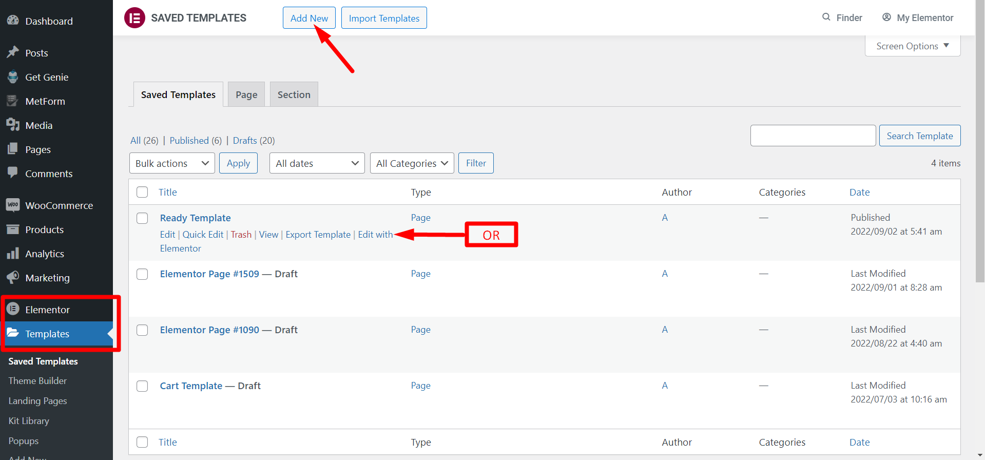Open Kit Library submenu item
This screenshot has height=460, width=985.
[x=29, y=421]
